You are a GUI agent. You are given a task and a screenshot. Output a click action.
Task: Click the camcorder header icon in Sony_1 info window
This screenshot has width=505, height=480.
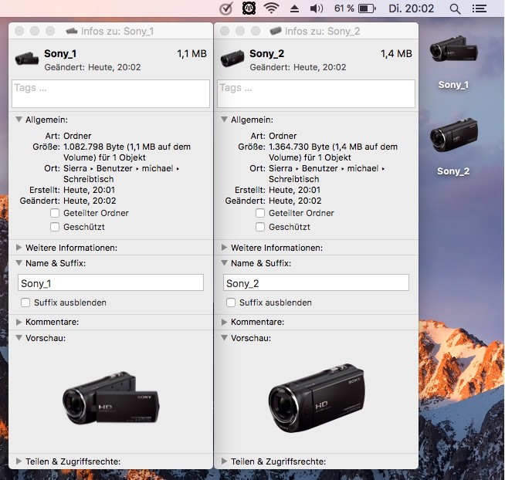click(27, 59)
